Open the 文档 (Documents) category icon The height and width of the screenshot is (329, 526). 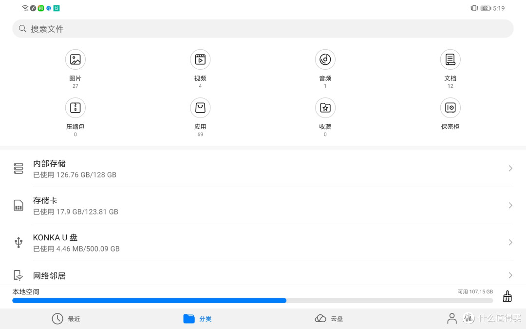pyautogui.click(x=450, y=59)
